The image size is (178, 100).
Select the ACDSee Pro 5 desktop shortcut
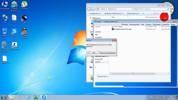(x=24, y=20)
